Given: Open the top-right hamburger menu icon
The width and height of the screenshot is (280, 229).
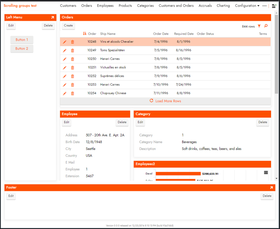Looking at the screenshot, I should coord(274,6).
